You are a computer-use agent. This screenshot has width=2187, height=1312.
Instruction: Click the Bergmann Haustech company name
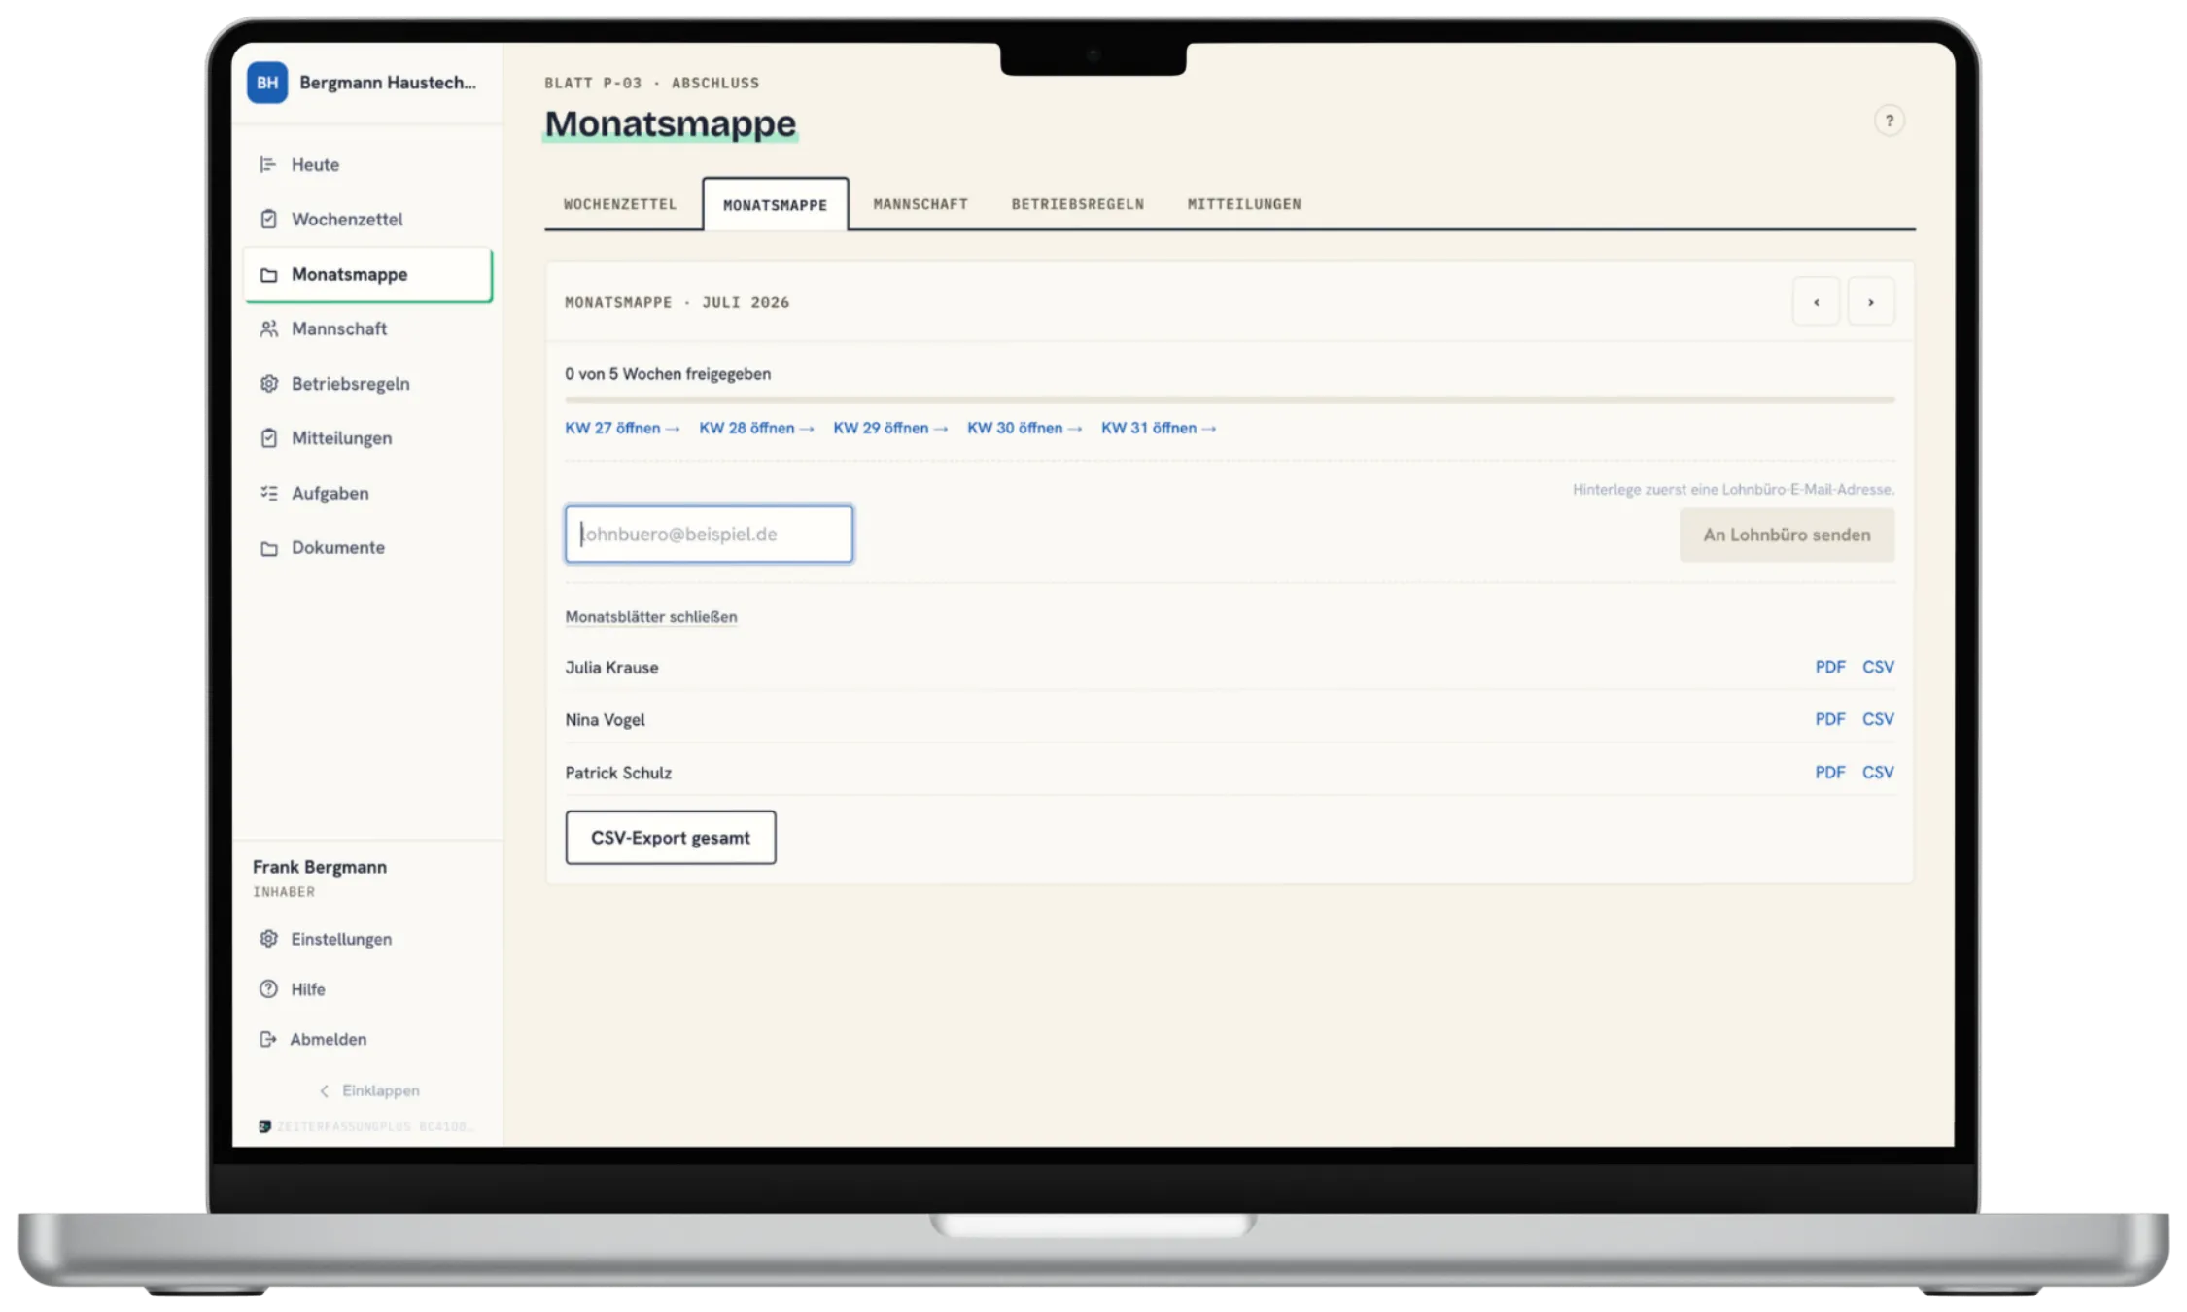[x=388, y=83]
